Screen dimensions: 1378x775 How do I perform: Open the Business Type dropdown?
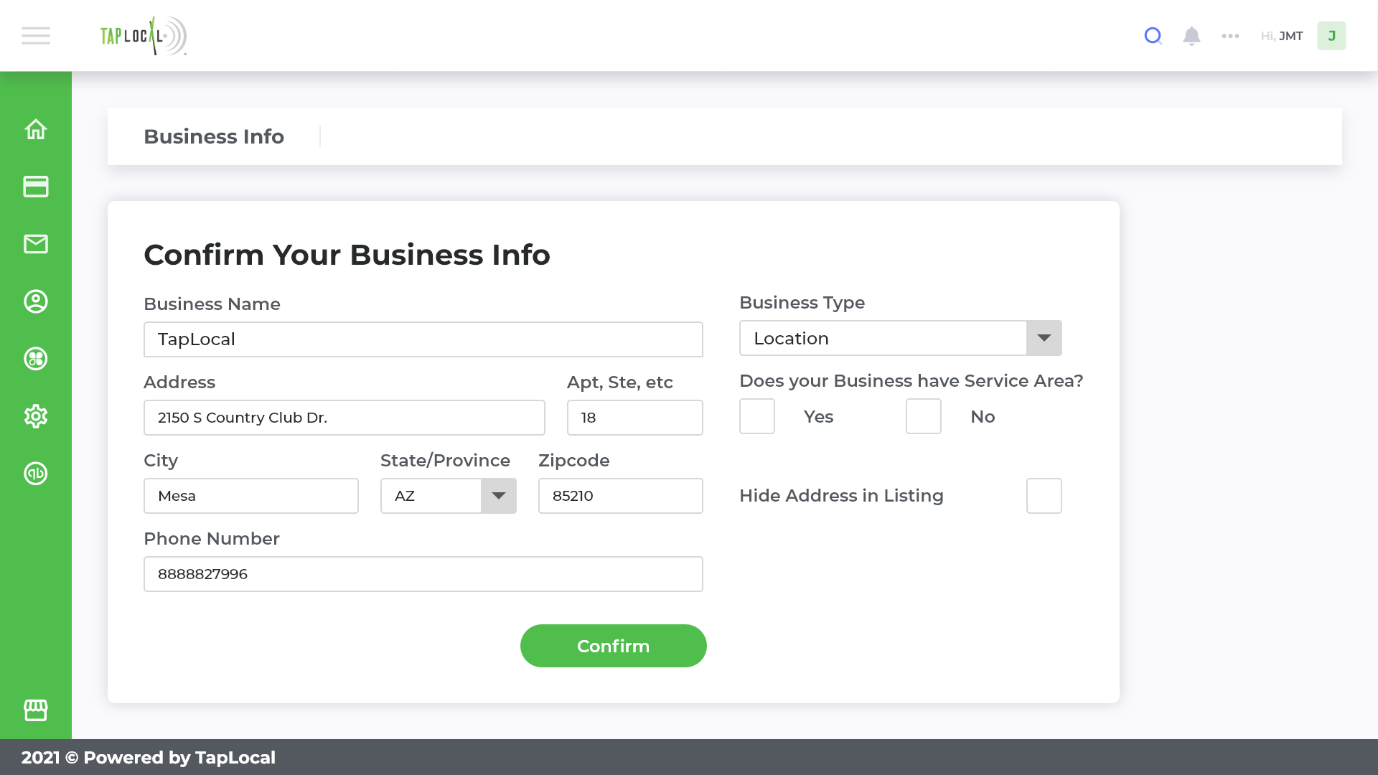pyautogui.click(x=901, y=338)
